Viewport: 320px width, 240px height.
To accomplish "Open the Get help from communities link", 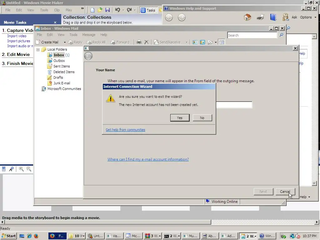I will click(x=125, y=130).
